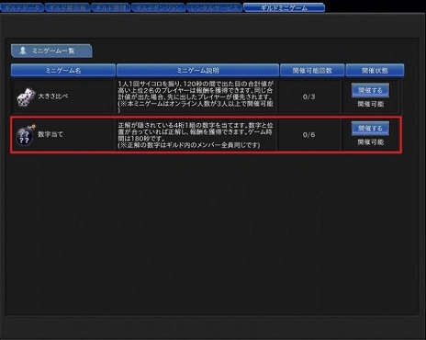Open the ギルドデータ tab
Viewport: 426px width, 340px height.
pyautogui.click(x=22, y=7)
